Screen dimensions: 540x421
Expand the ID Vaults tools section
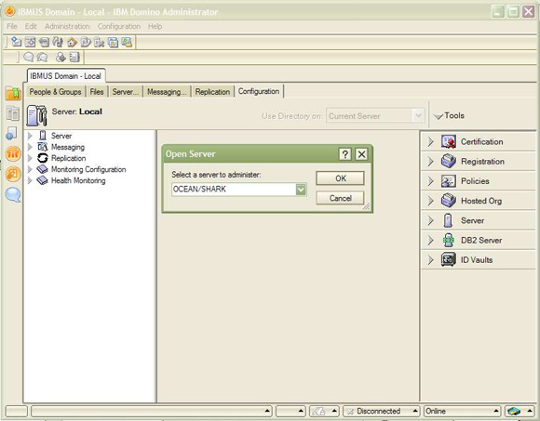(x=430, y=260)
